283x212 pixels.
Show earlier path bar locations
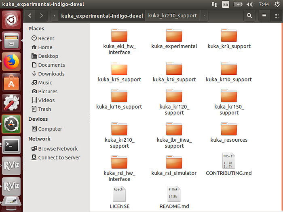tap(54, 16)
